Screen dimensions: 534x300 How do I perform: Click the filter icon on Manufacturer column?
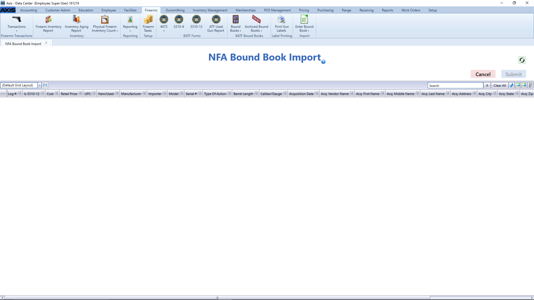pos(144,94)
